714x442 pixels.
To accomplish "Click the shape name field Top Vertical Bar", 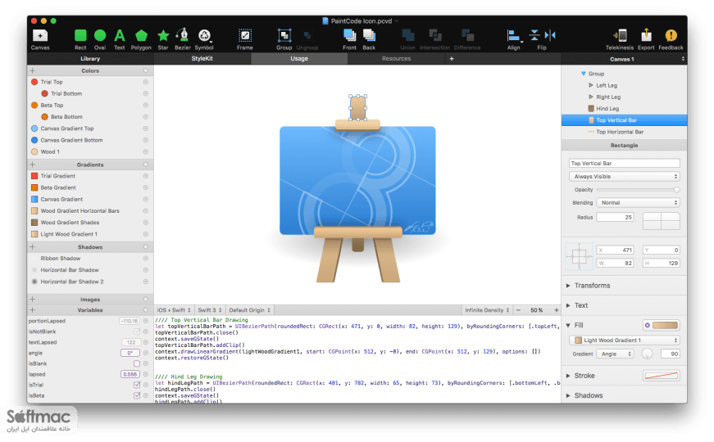I will coord(625,163).
